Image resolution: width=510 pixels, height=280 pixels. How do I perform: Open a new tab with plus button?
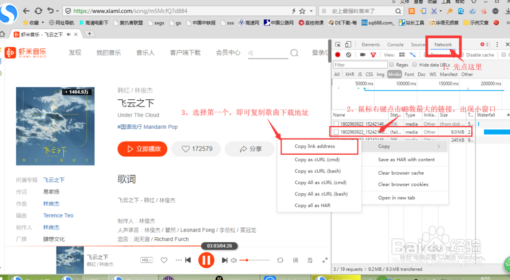89,34
